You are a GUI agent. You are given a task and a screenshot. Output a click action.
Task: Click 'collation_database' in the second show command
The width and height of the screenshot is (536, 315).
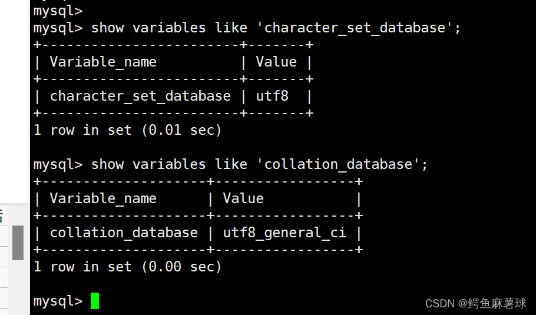click(x=339, y=164)
